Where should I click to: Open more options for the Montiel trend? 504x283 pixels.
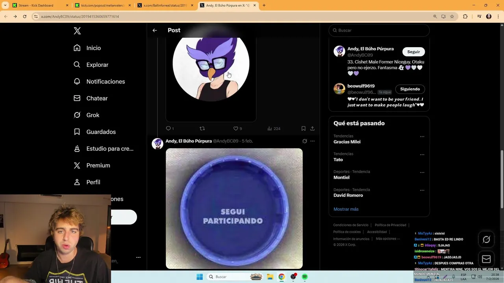[422, 173]
